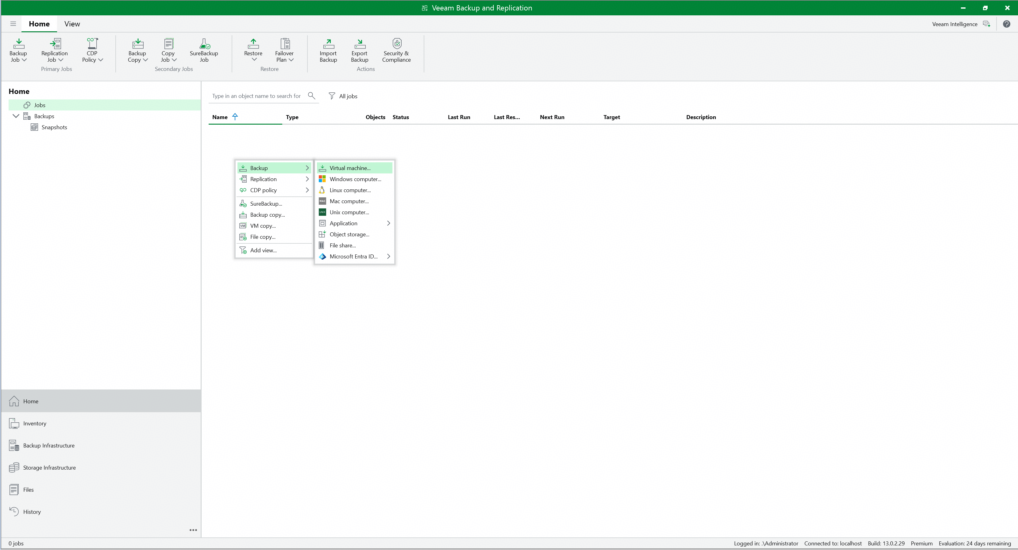This screenshot has height=550, width=1018.
Task: Open Replication submenu in context menu
Action: [x=274, y=179]
